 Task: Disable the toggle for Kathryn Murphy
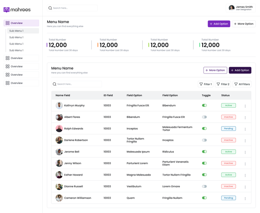coord(204,105)
